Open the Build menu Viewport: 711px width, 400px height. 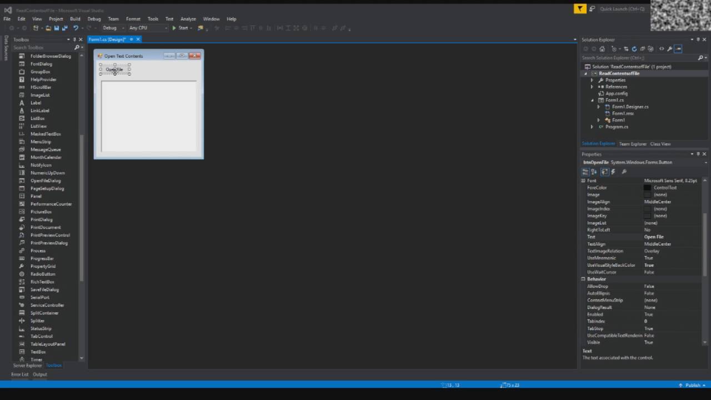point(75,19)
